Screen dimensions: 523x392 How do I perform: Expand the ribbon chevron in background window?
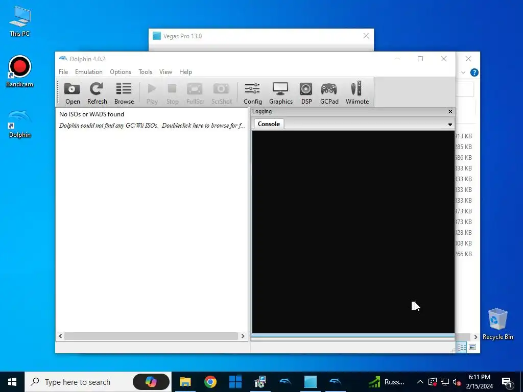point(463,72)
